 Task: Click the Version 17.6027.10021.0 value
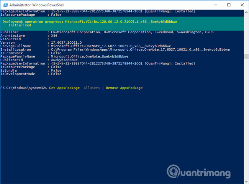point(66,43)
